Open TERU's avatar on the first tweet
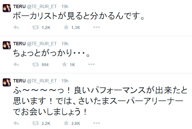 [x=7, y=8]
